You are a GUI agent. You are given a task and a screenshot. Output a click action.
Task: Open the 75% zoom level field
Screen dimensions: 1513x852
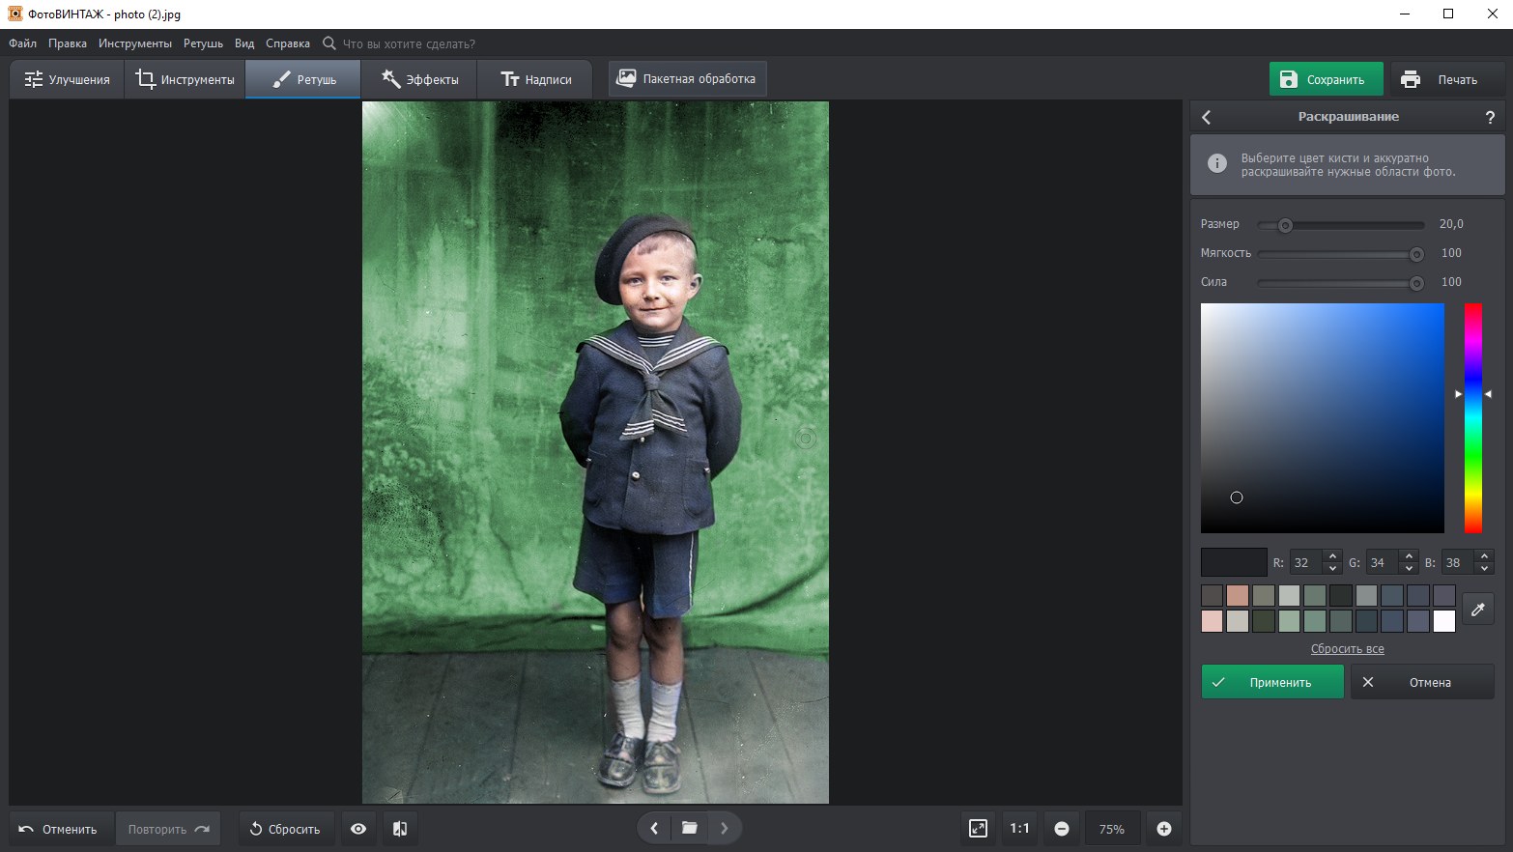1111,829
